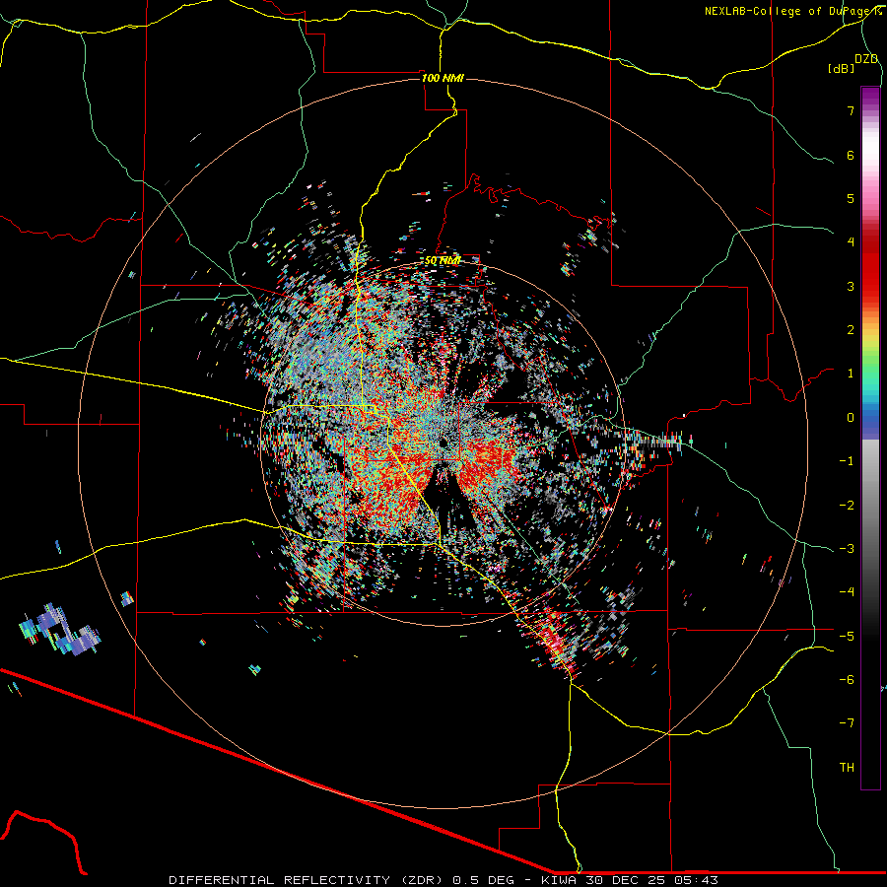Select the 7 value on the scale

(x=851, y=110)
